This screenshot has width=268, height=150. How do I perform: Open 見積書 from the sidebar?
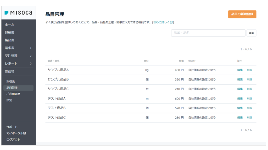10,33
